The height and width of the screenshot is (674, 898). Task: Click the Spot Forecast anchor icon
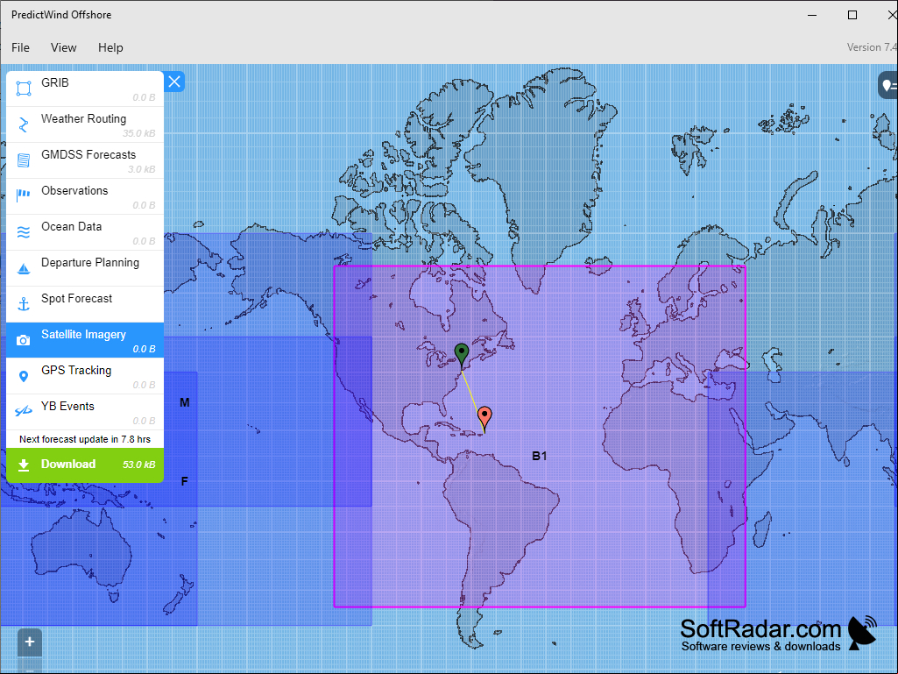(x=24, y=304)
